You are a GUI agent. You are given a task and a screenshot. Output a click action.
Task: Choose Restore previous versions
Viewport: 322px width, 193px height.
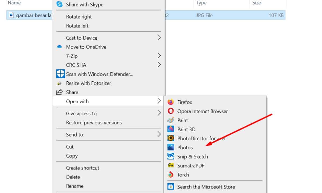[x=94, y=123]
